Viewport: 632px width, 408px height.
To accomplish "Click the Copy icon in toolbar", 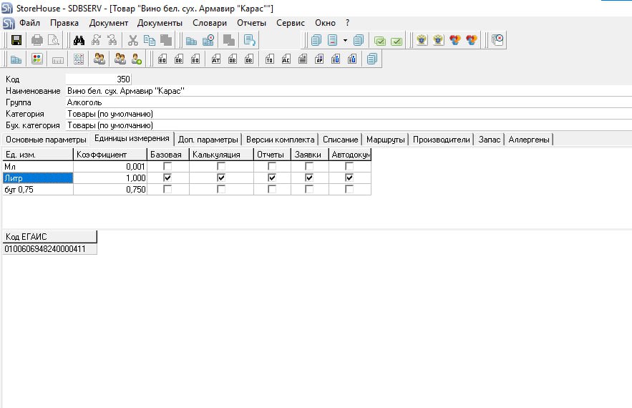I will coord(149,41).
